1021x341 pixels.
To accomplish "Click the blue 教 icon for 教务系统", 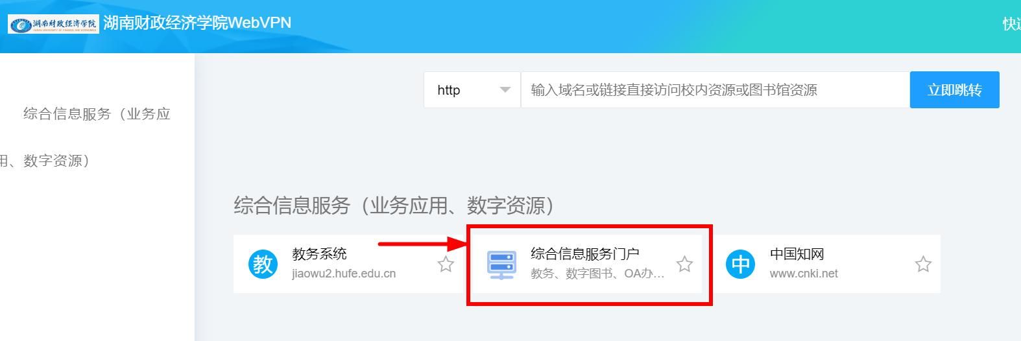I will pyautogui.click(x=263, y=265).
